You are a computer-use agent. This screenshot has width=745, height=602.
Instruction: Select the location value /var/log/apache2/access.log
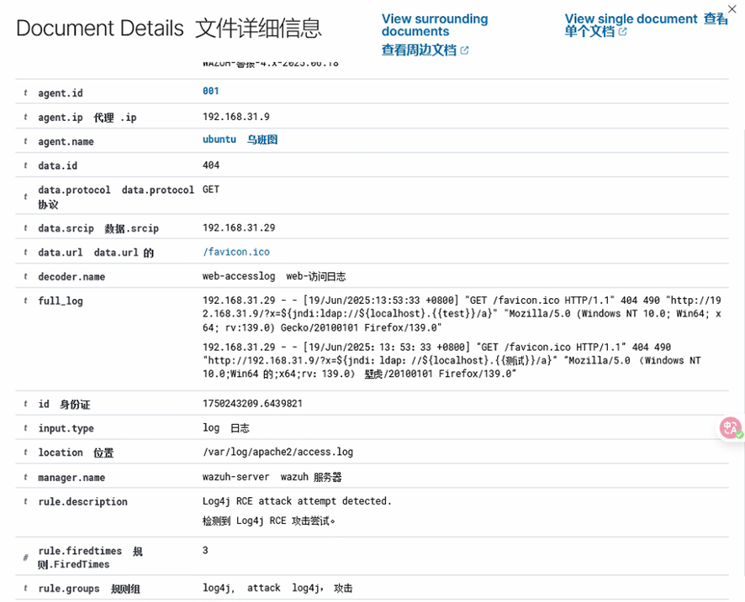tap(278, 452)
